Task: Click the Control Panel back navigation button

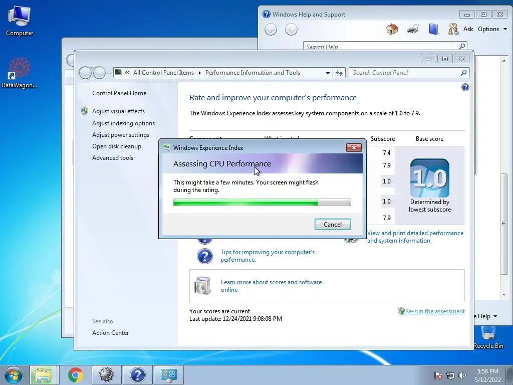Action: tap(85, 73)
